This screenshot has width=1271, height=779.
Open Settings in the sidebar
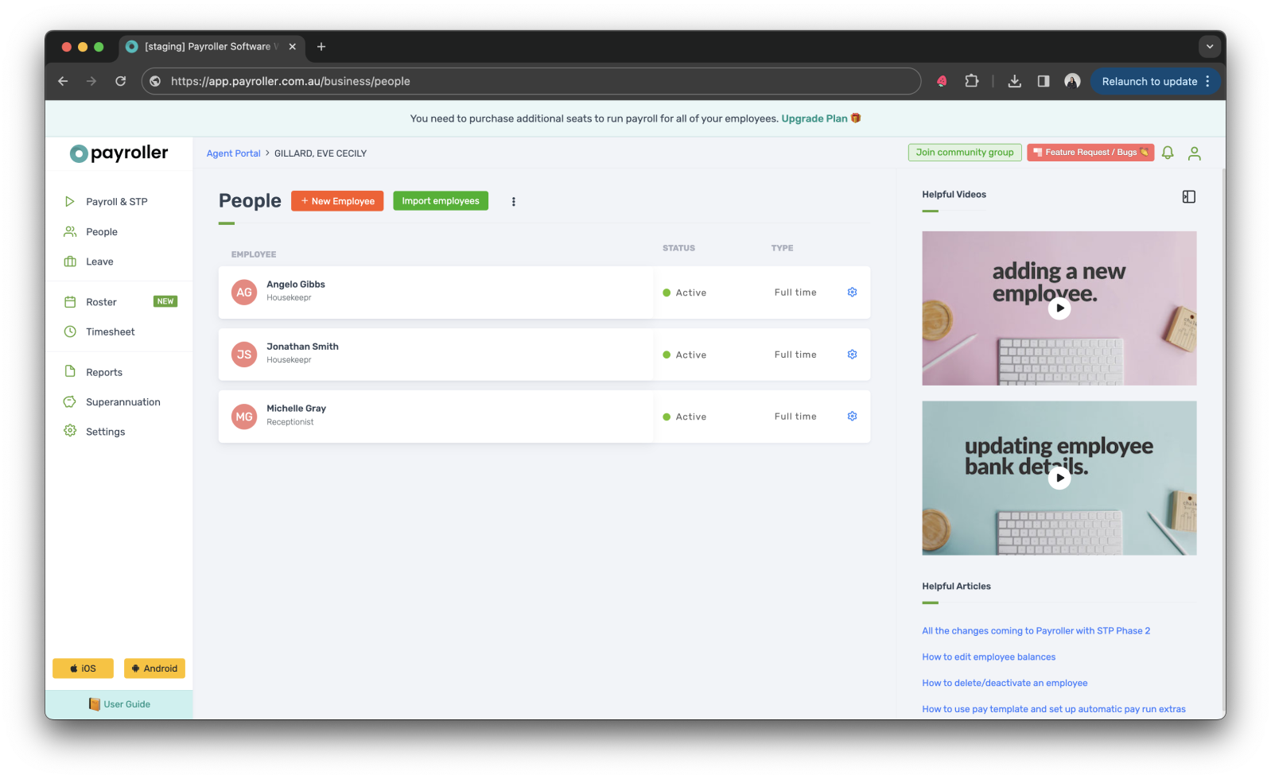click(105, 432)
